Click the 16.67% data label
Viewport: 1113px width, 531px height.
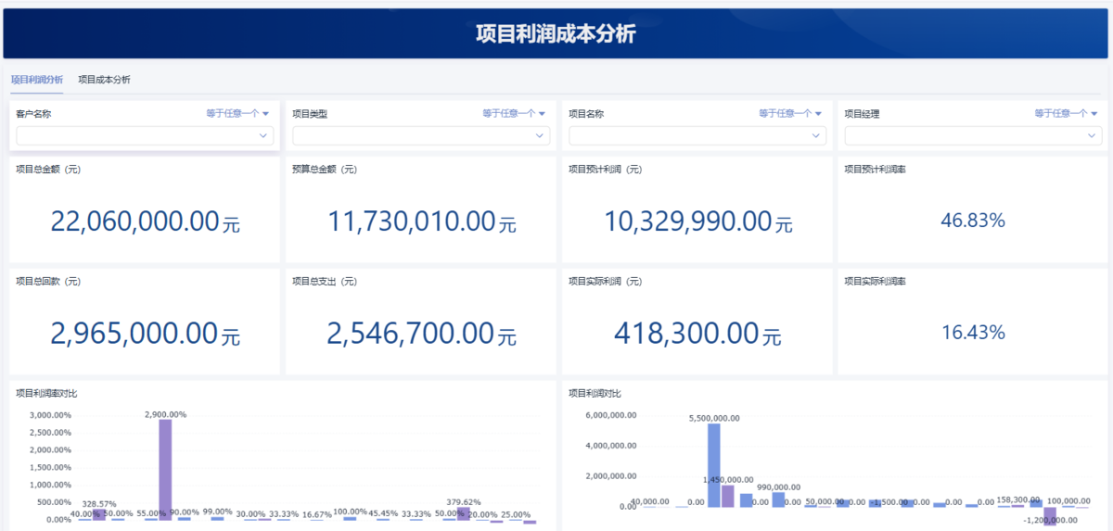(317, 513)
